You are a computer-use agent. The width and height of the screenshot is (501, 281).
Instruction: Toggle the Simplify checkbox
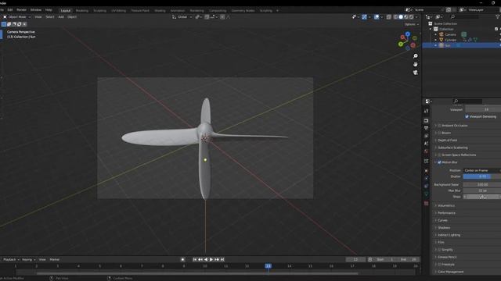tap(439, 250)
